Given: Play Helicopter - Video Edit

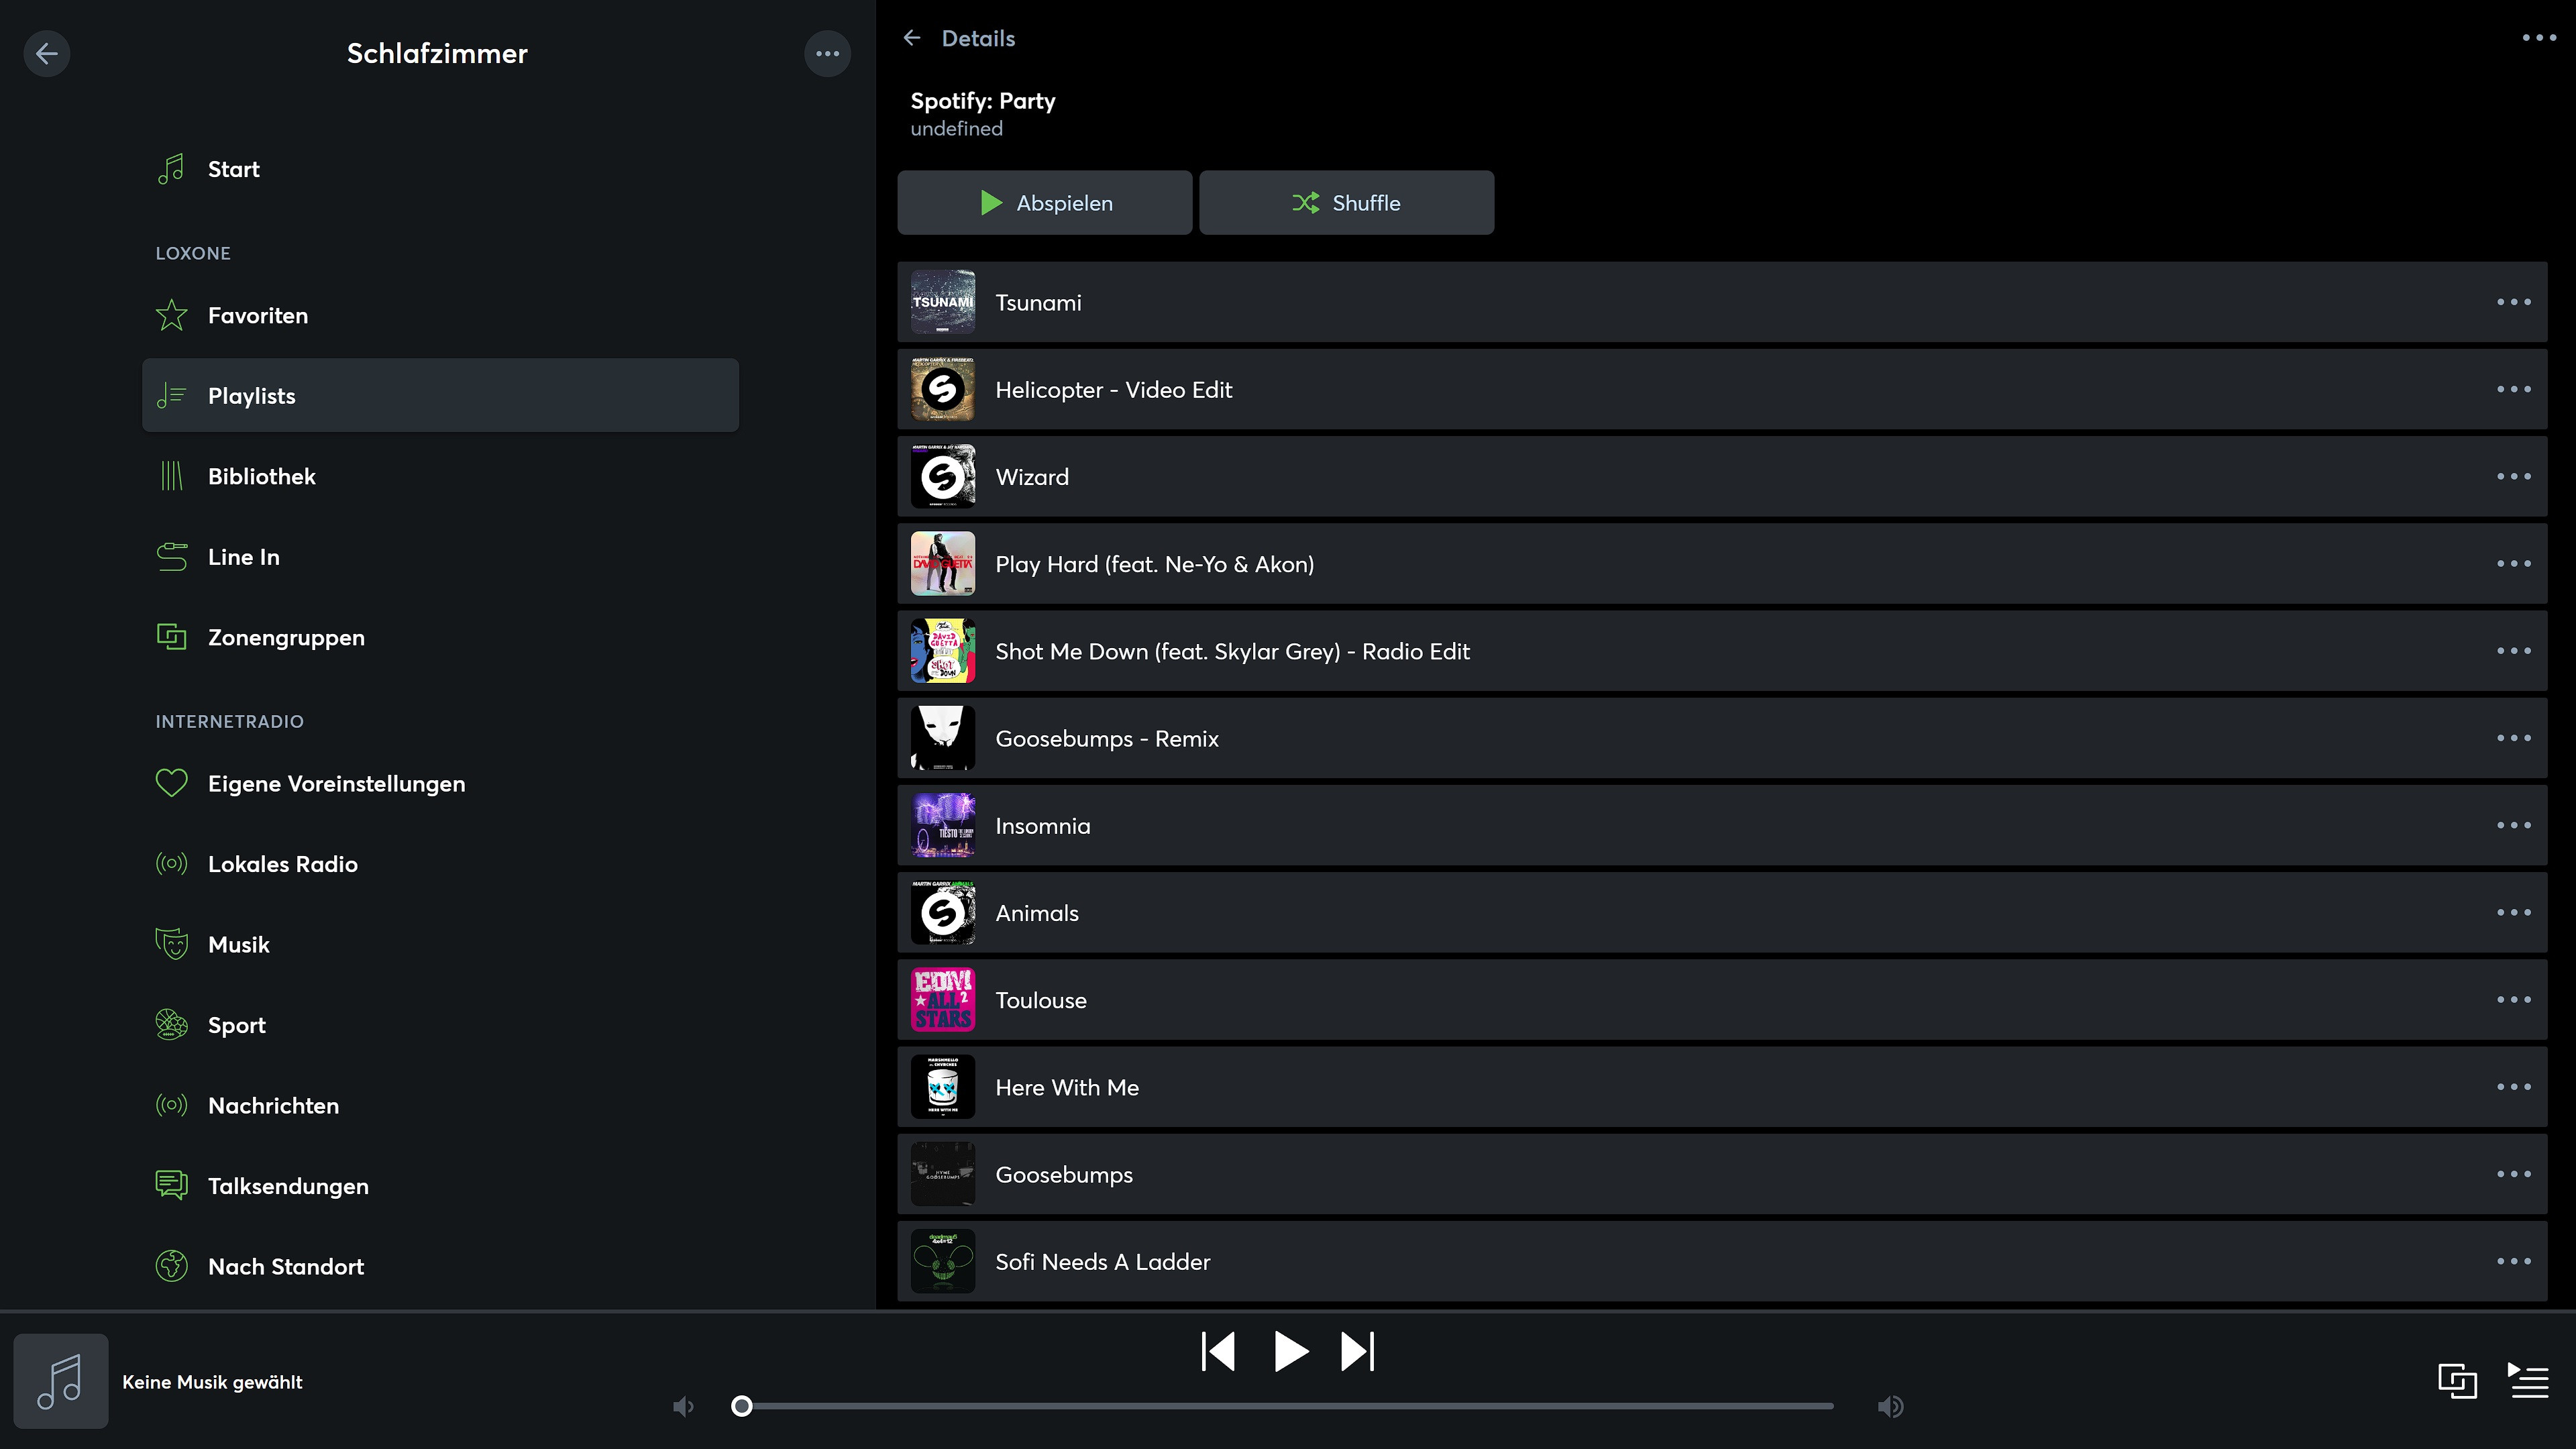Looking at the screenshot, I should 1722,389.
